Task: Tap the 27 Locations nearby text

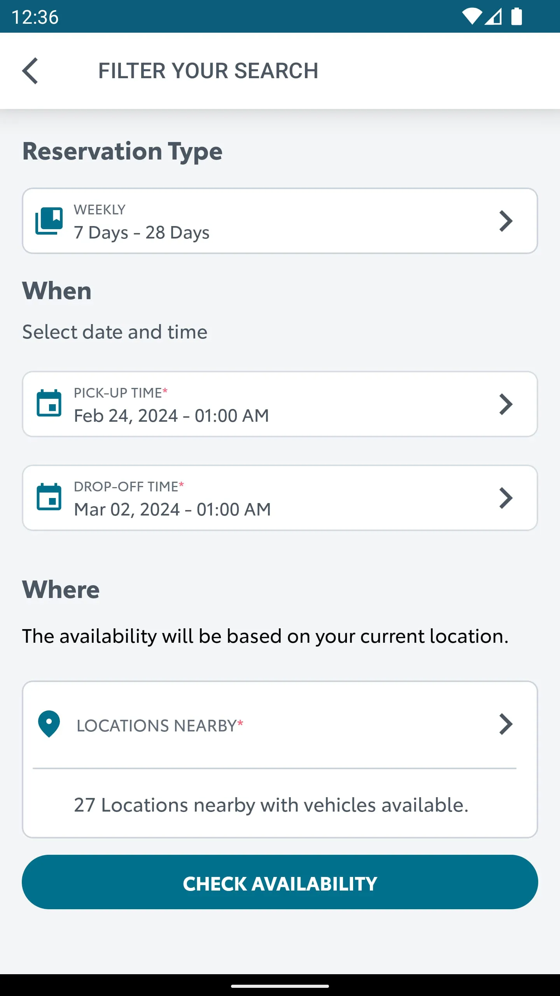Action: [x=271, y=805]
